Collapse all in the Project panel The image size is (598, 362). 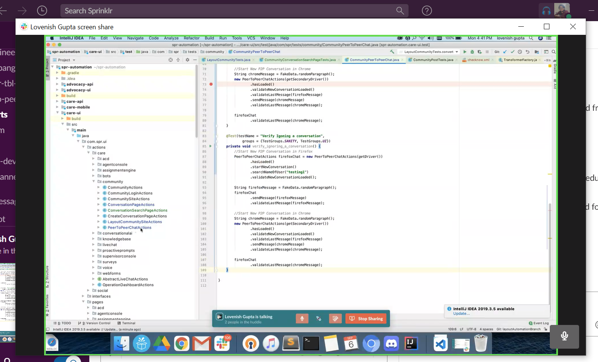point(178,60)
